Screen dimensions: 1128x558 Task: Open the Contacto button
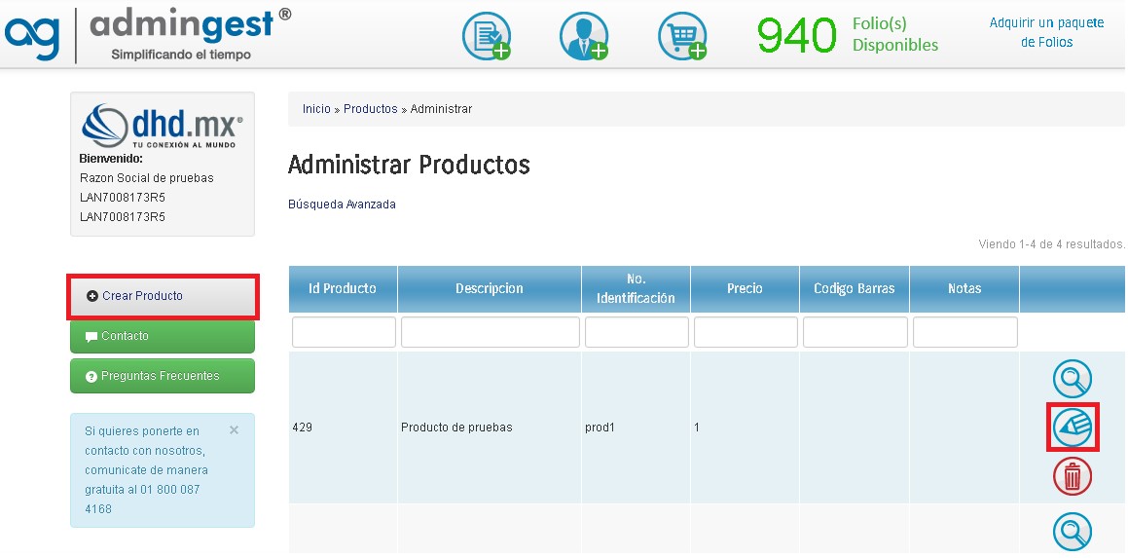pyautogui.click(x=163, y=336)
